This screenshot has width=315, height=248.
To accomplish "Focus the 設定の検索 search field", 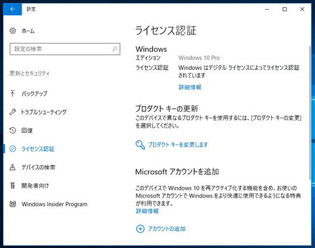I will (x=65, y=49).
